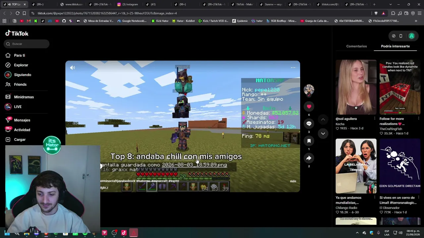The height and width of the screenshot is (238, 424).
Task: Open the green profile avatar menu
Action: coord(412,36)
